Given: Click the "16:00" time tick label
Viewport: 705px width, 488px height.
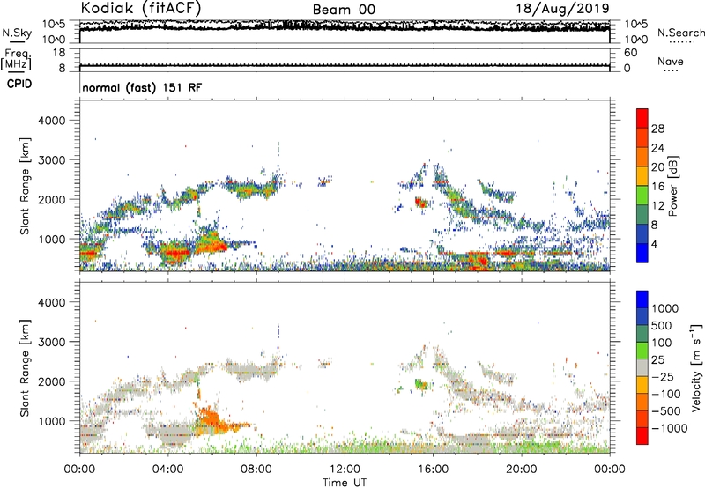Looking at the screenshot, I should pos(433,470).
